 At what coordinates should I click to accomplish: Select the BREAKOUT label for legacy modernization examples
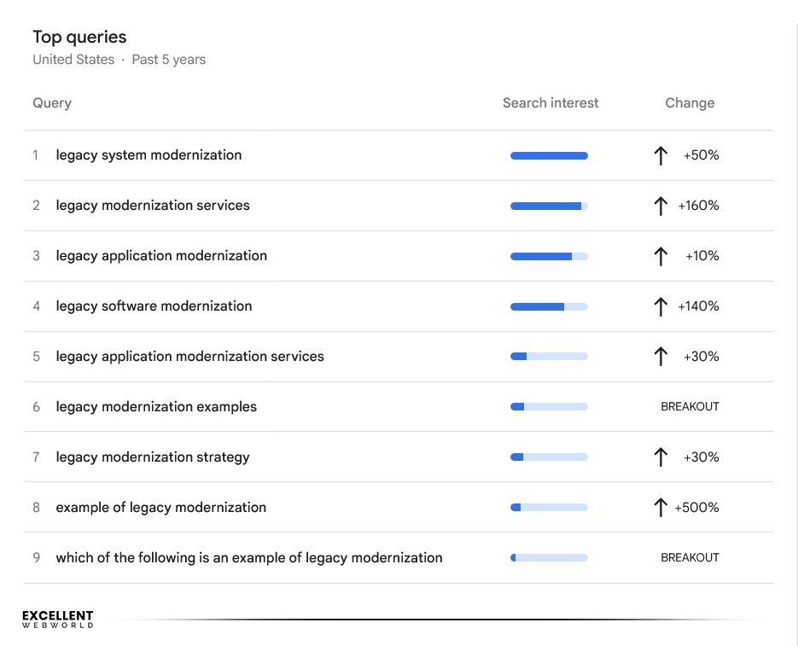[x=690, y=406]
